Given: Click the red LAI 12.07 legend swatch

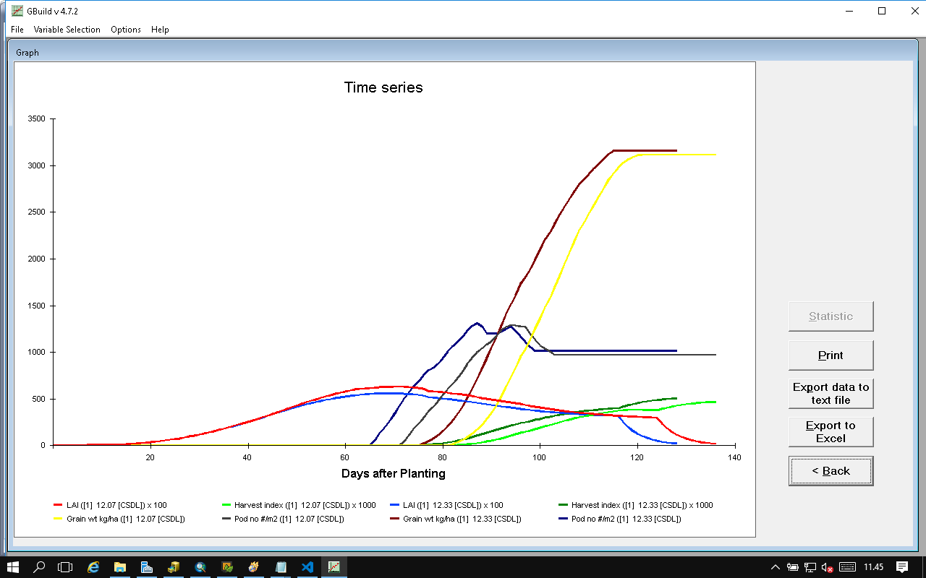Looking at the screenshot, I should tap(58, 506).
